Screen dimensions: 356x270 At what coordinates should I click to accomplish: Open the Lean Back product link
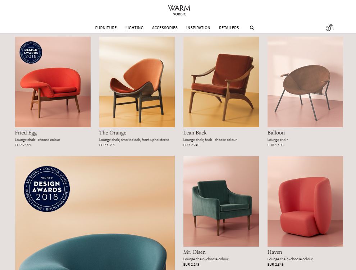[x=195, y=133]
